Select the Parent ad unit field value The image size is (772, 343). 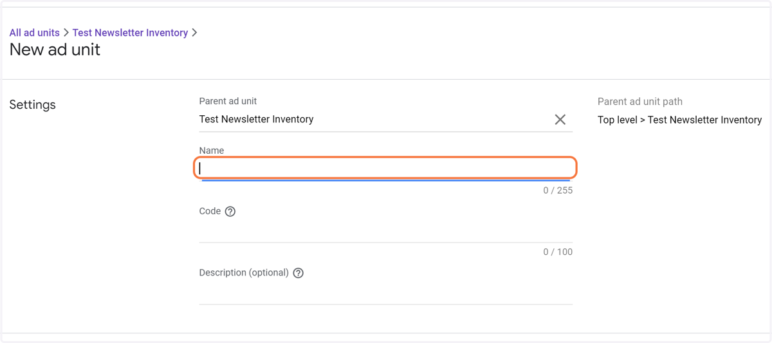[x=256, y=119]
